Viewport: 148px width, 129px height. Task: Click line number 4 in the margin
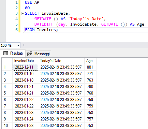(17, 19)
